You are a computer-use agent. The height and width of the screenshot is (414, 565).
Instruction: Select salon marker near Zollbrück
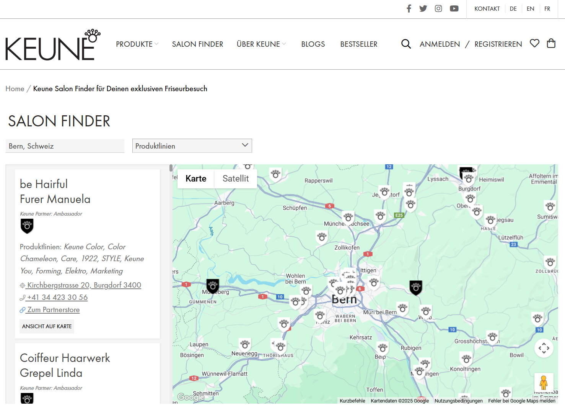pyautogui.click(x=550, y=263)
